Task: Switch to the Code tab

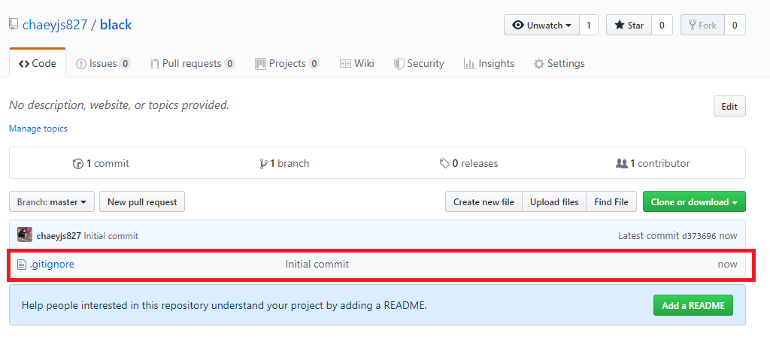Action: 38,63
